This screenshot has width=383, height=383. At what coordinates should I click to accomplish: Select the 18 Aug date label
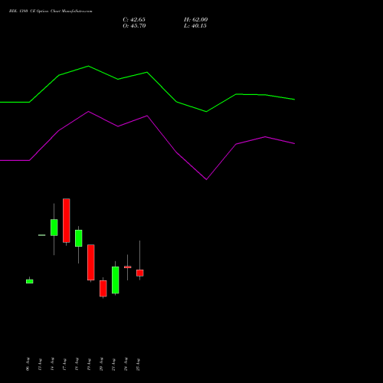(77, 364)
